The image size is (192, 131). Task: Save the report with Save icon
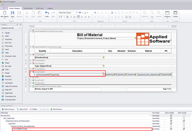13,13
